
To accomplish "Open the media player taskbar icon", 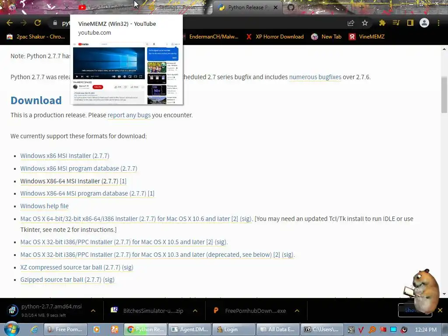I will [97, 329].
